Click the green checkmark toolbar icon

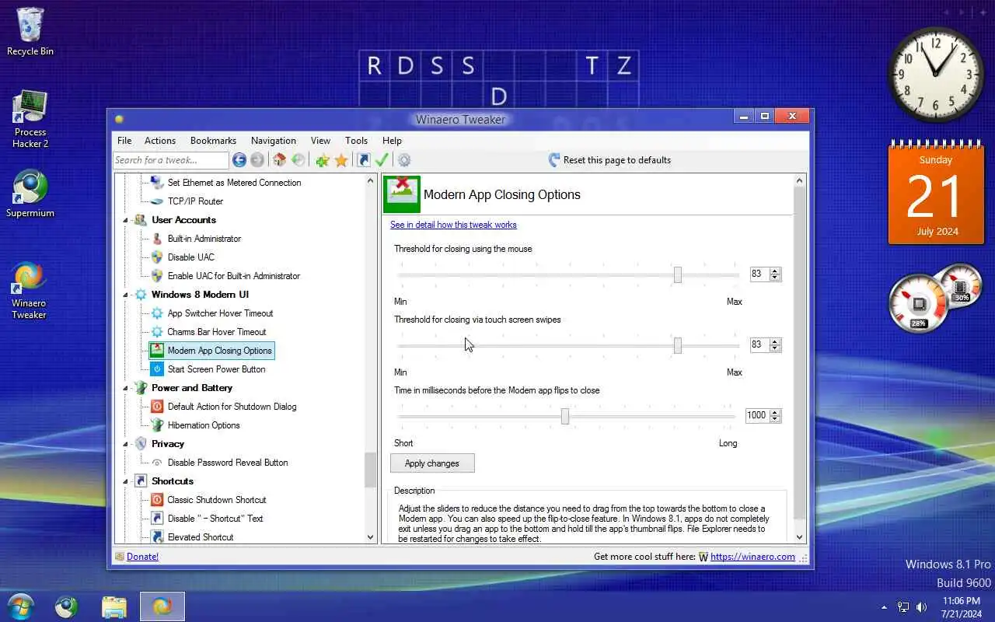[382, 160]
